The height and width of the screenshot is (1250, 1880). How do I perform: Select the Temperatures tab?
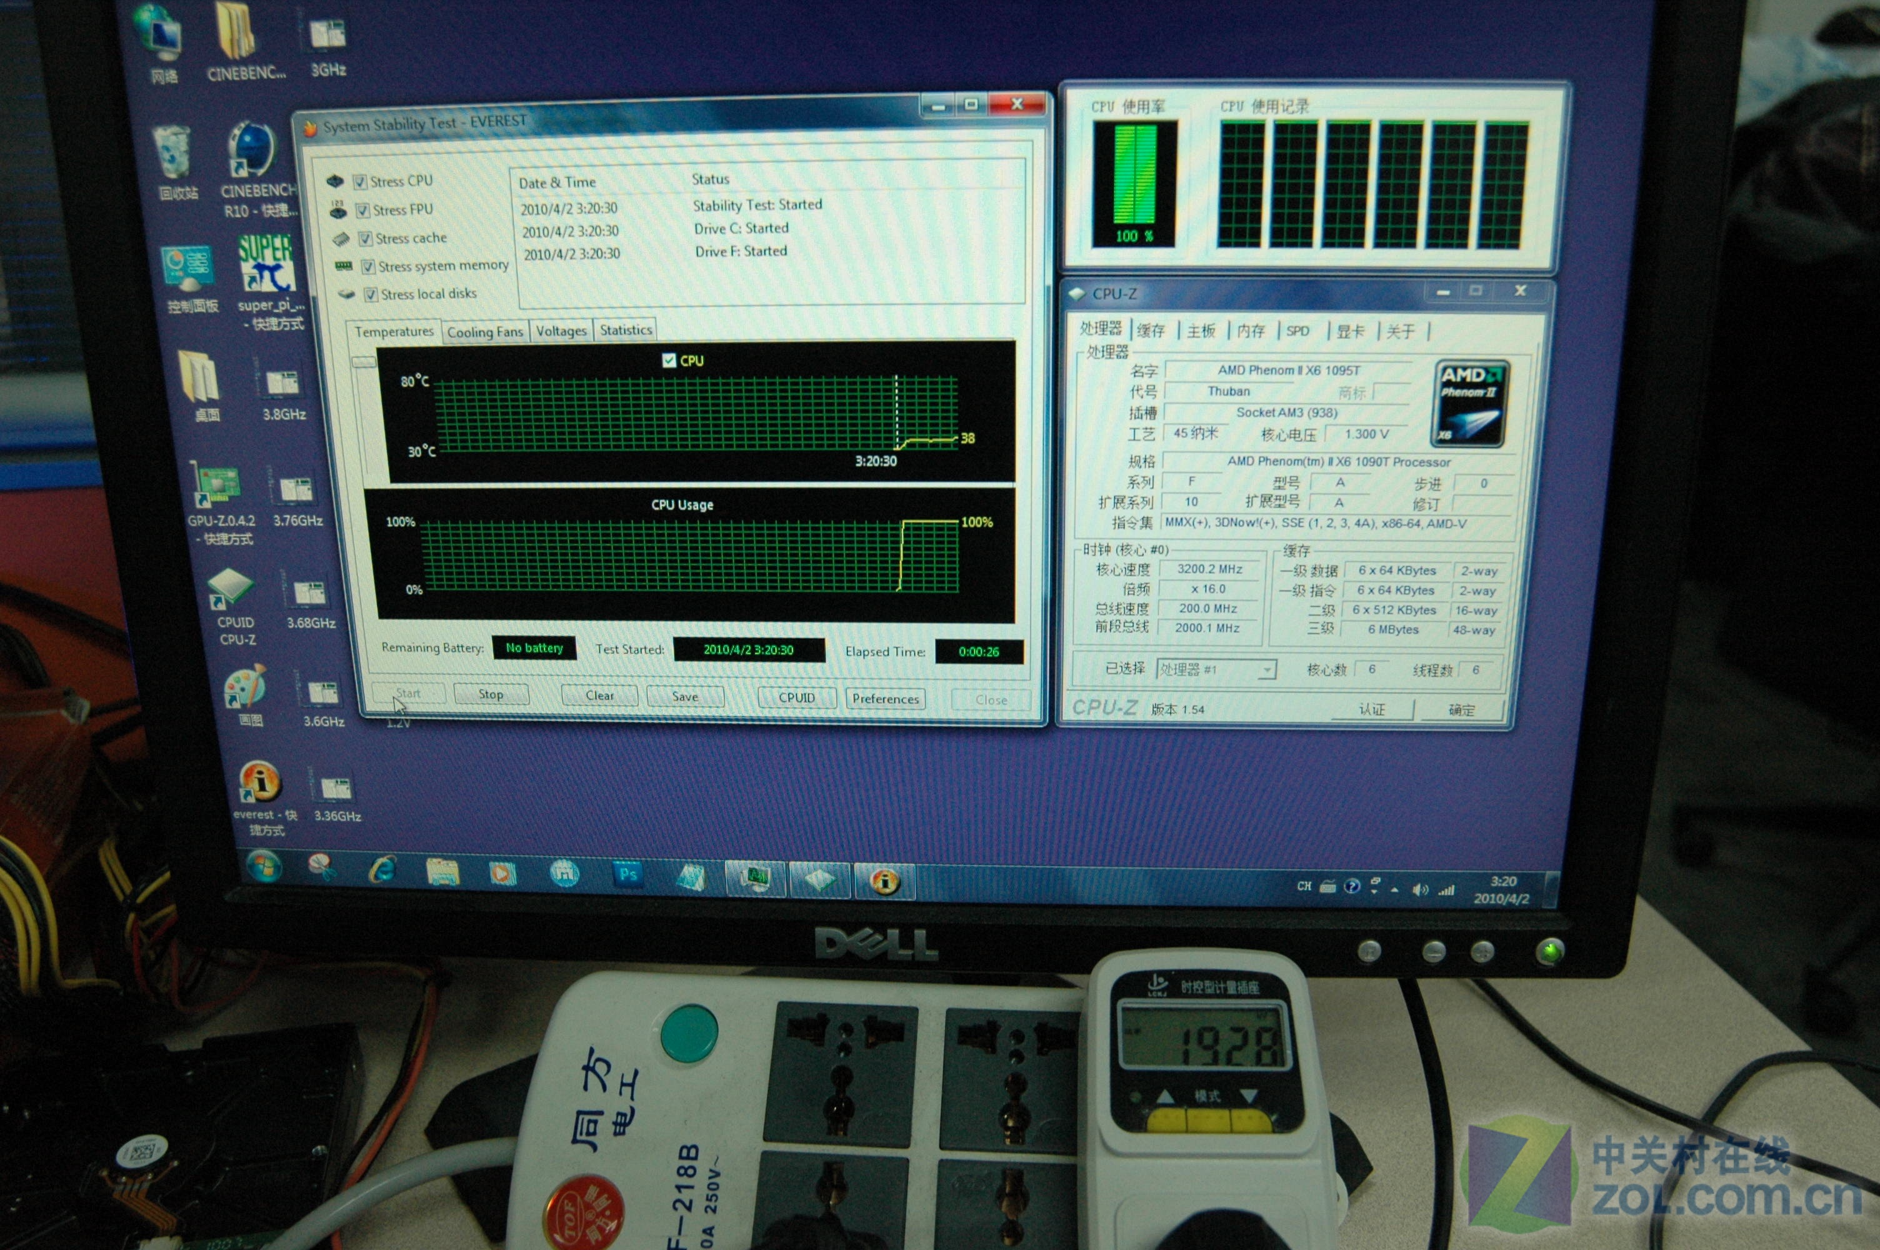coord(394,332)
